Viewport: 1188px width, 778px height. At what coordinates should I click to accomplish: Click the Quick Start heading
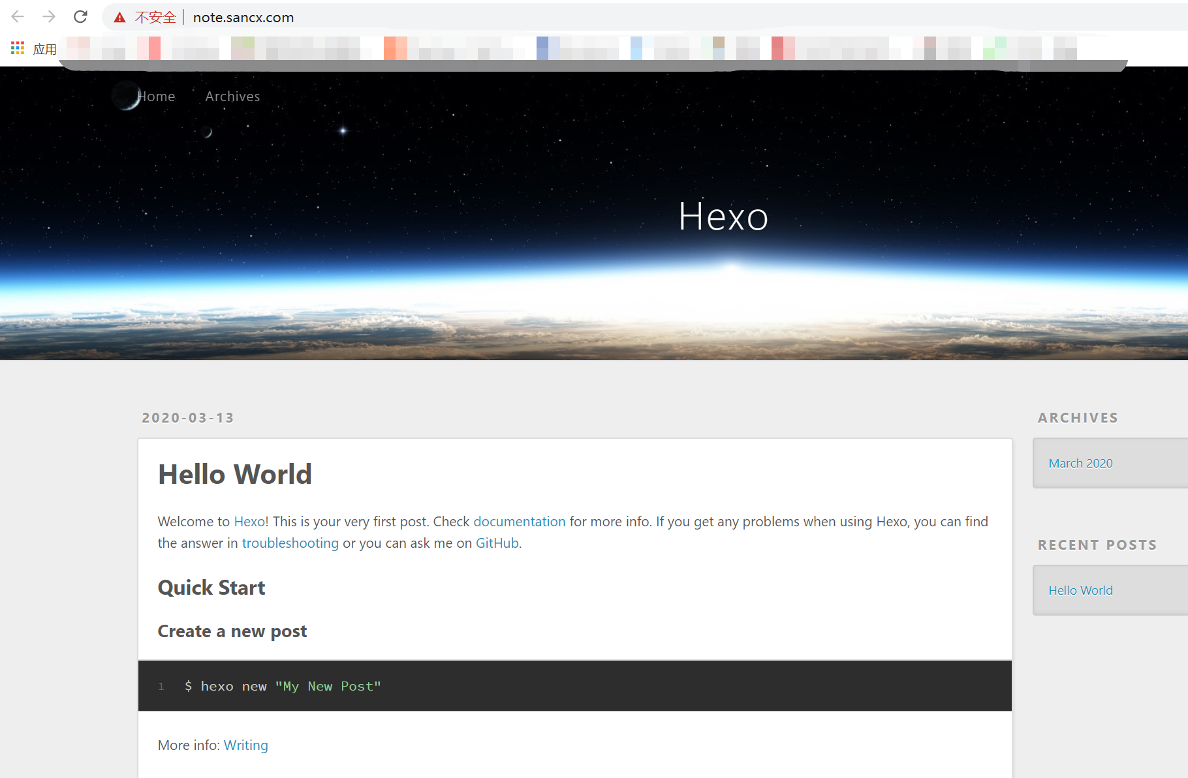point(211,588)
